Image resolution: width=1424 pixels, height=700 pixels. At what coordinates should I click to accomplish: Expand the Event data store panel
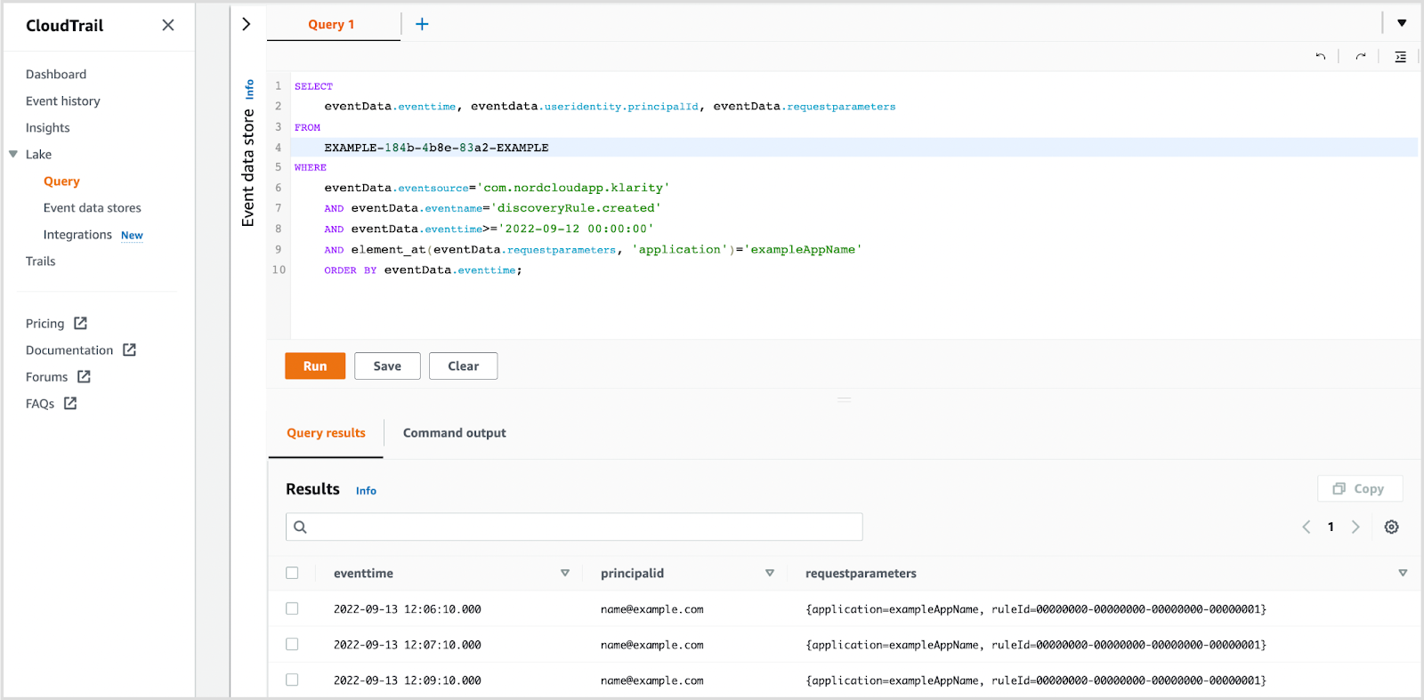click(247, 24)
